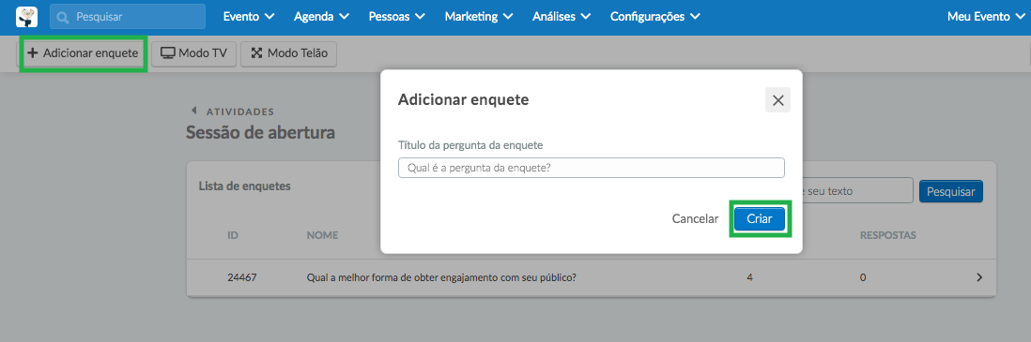Click the app logo icon in top bar

tap(26, 17)
